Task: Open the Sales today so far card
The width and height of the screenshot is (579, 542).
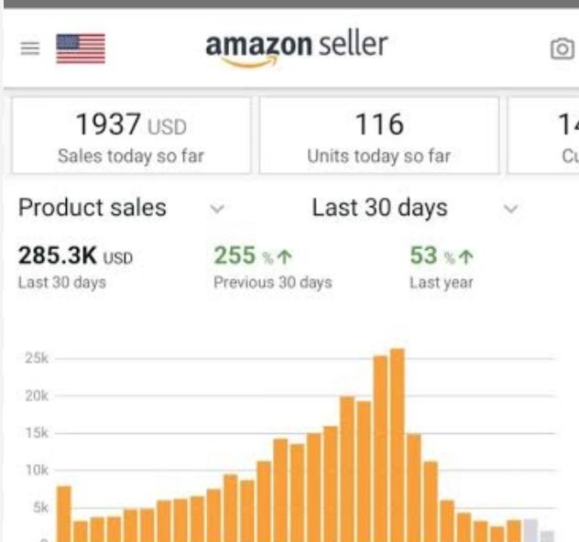Action: (130, 135)
